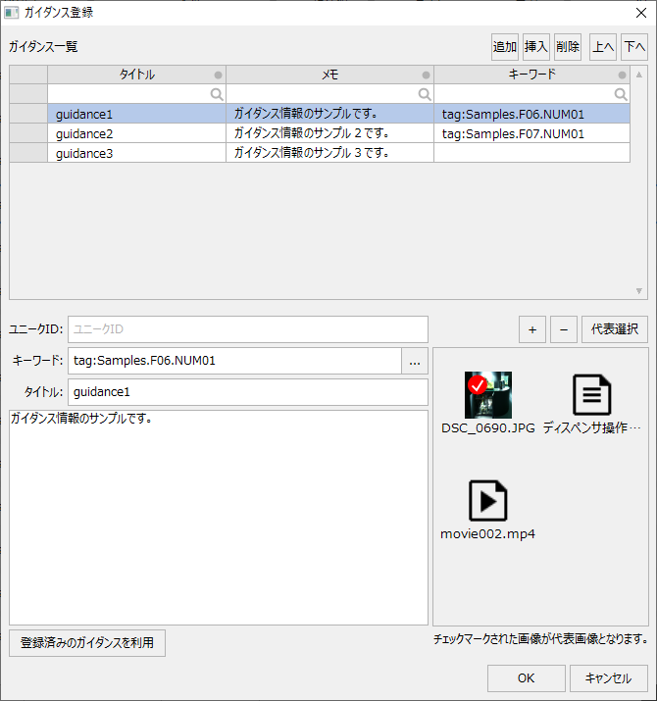Click the 代表選択 button

(x=615, y=329)
